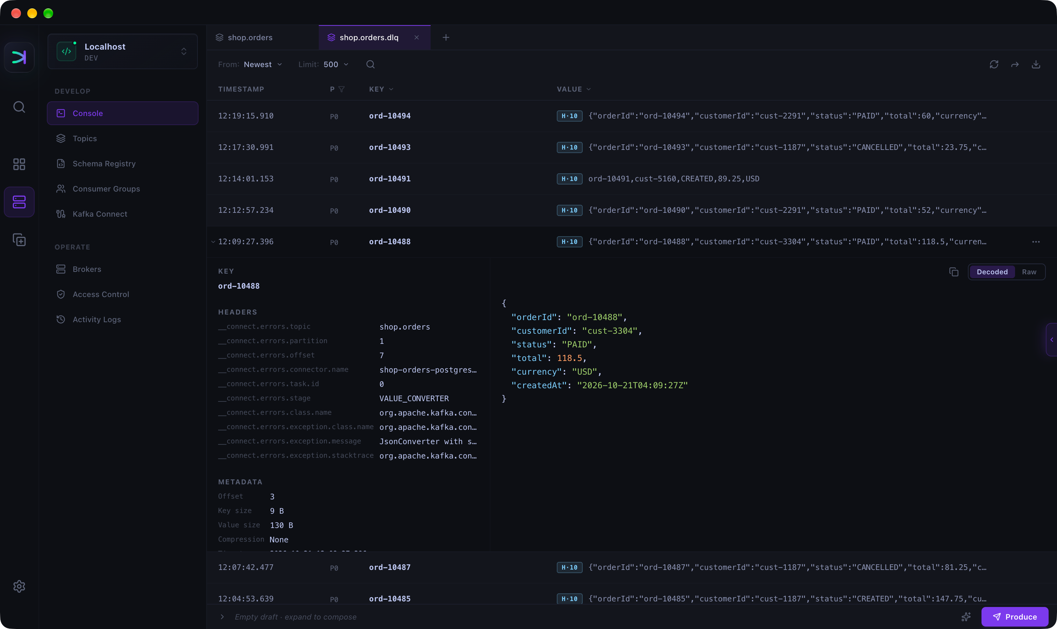This screenshot has height=629, width=1057.
Task: Click the empty draft compose field
Action: (295, 617)
